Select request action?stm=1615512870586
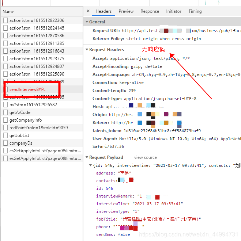The height and width of the screenshot is (241, 241). point(37,36)
